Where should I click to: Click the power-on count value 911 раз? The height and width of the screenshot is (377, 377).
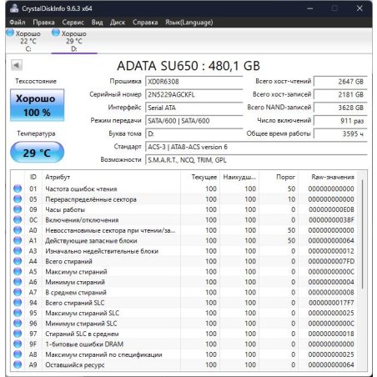point(340,121)
